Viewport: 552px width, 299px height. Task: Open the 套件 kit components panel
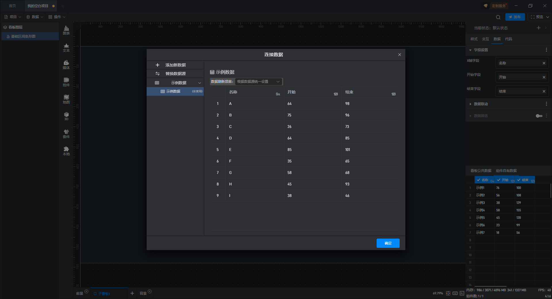[66, 134]
